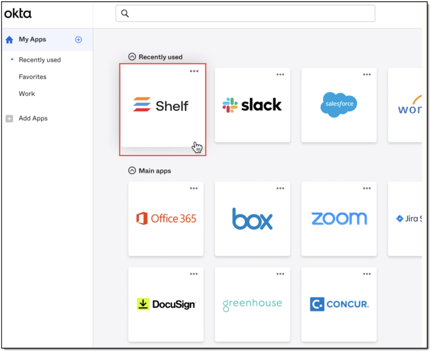The image size is (430, 351).
Task: Click the Add Apps link
Action: (x=33, y=118)
